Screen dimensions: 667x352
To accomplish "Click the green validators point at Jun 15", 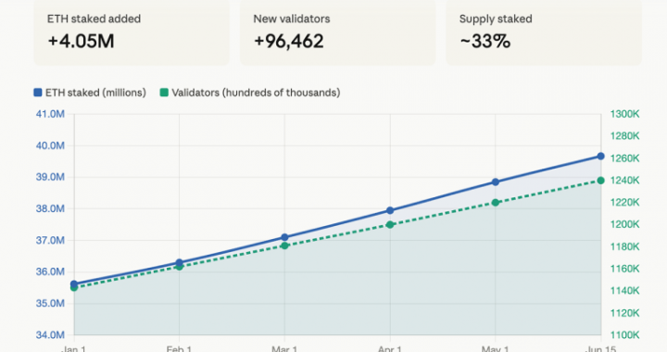I will coord(600,181).
